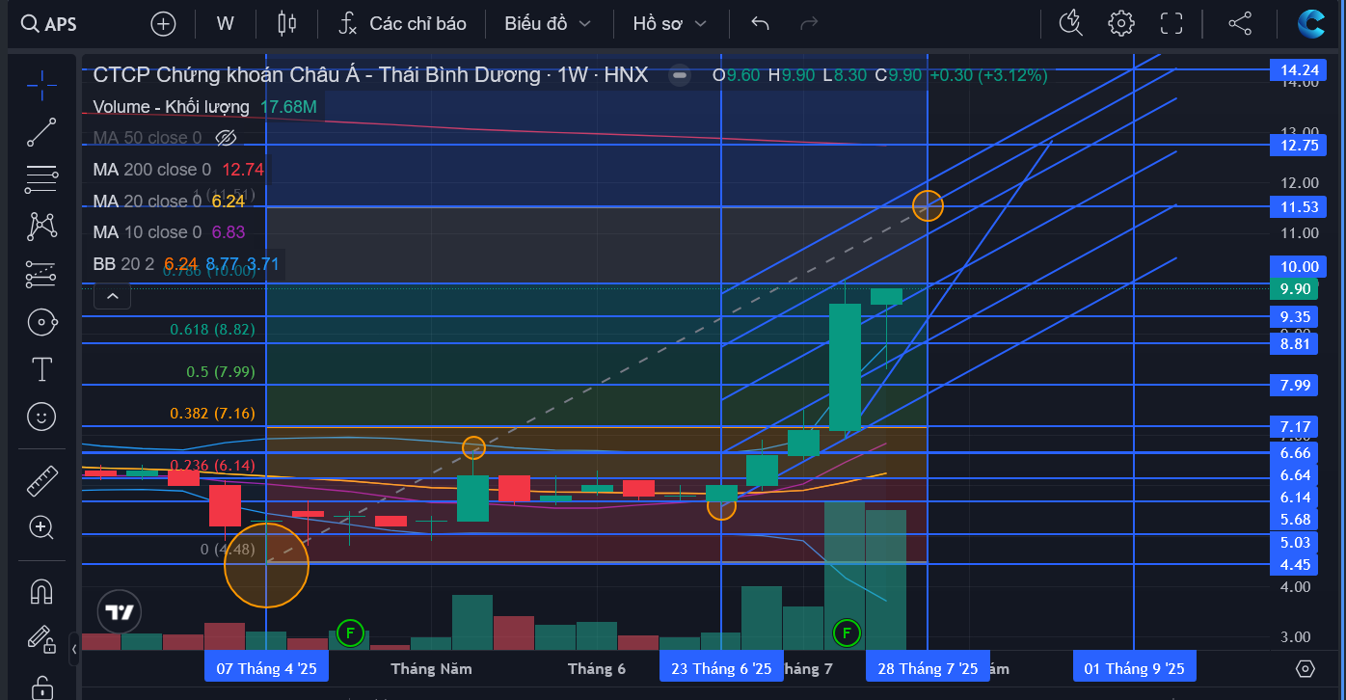Enter fullscreen mode
This screenshot has height=700, width=1346.
1171,23
